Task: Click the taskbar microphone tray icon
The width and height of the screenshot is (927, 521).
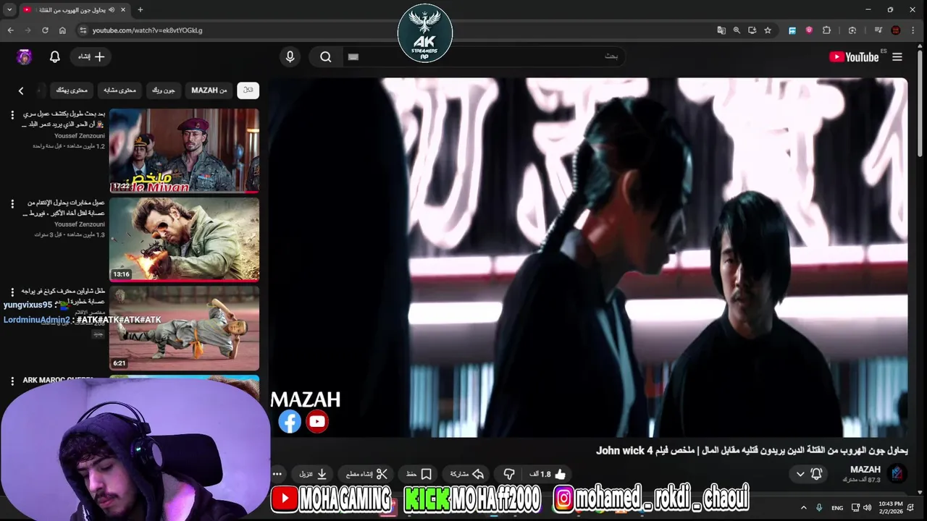Action: (x=819, y=507)
